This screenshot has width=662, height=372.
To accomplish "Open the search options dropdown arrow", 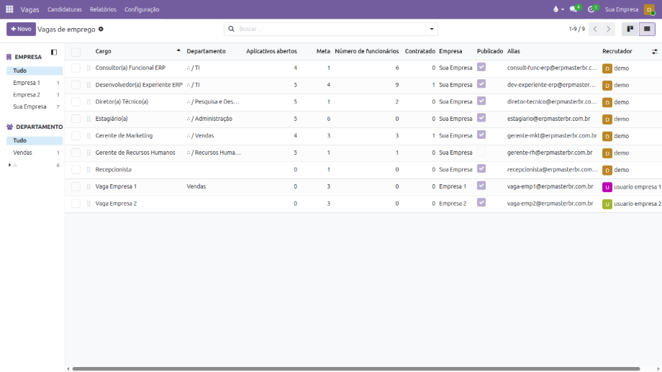I will pyautogui.click(x=432, y=30).
